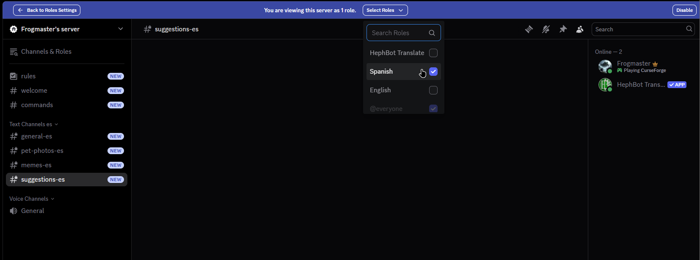Click the General voice channel speaker icon
The image size is (700, 260).
coord(14,211)
